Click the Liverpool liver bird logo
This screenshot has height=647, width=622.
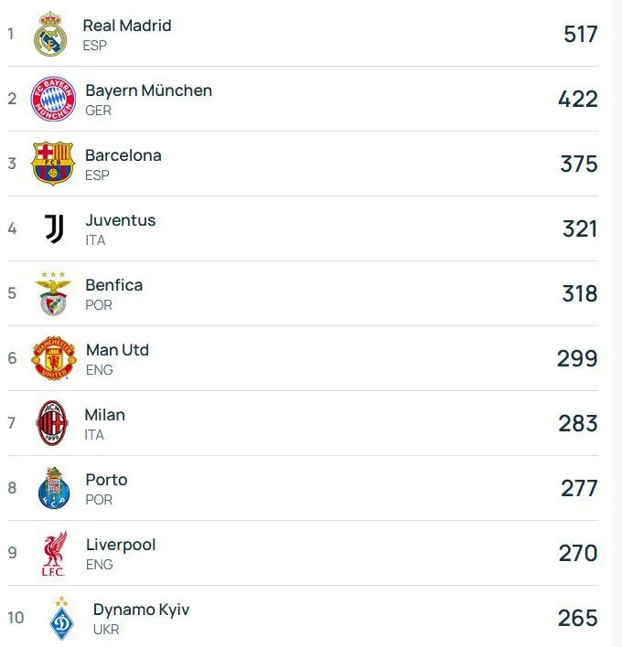54,554
